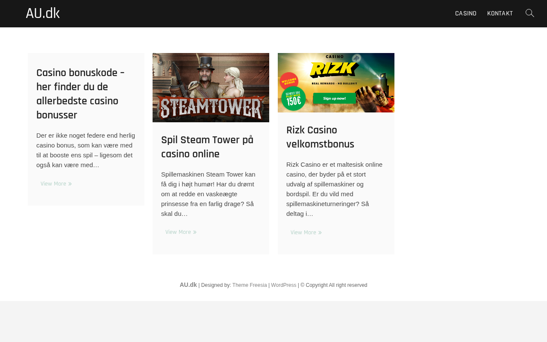Image resolution: width=547 pixels, height=342 pixels.
Task: View More under Casino bonuskode post
Action: (56, 184)
